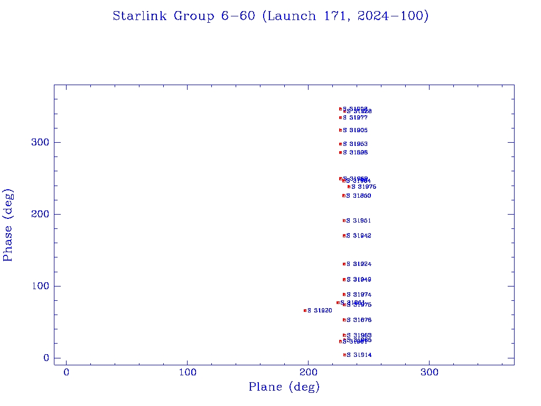541x406 pixels.
Task: Click the S 31920 satellite label
Action: tap(320, 311)
